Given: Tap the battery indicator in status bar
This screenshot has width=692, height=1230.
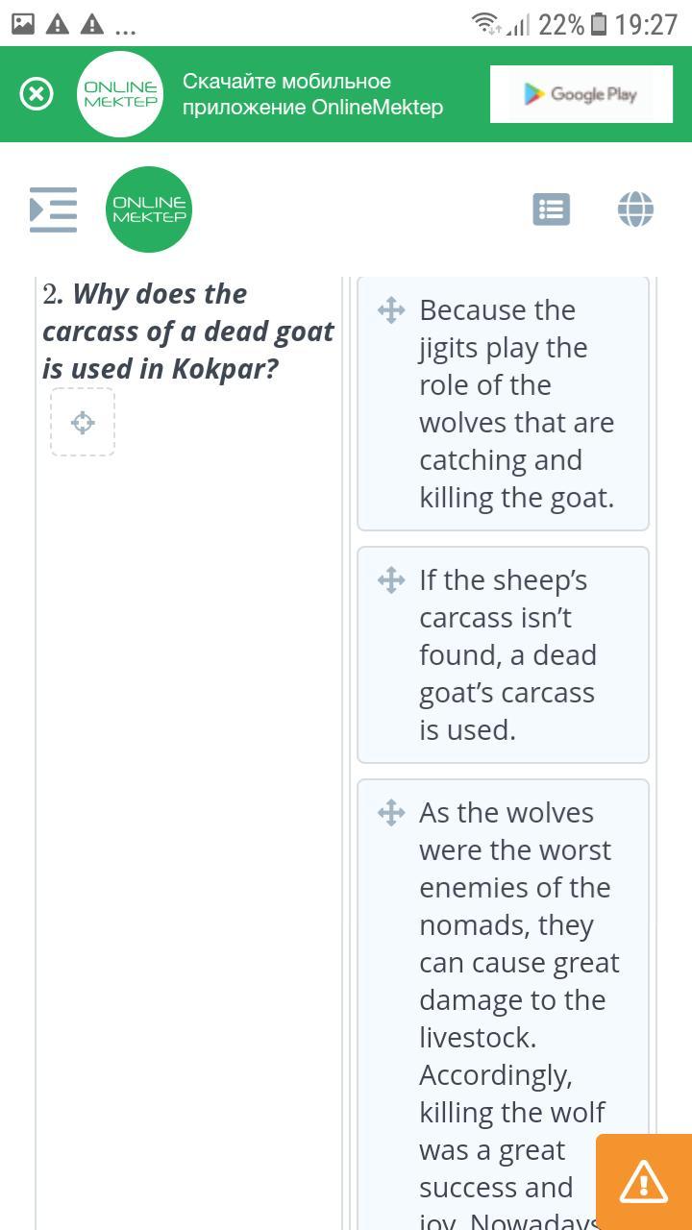Looking at the screenshot, I should (x=599, y=25).
